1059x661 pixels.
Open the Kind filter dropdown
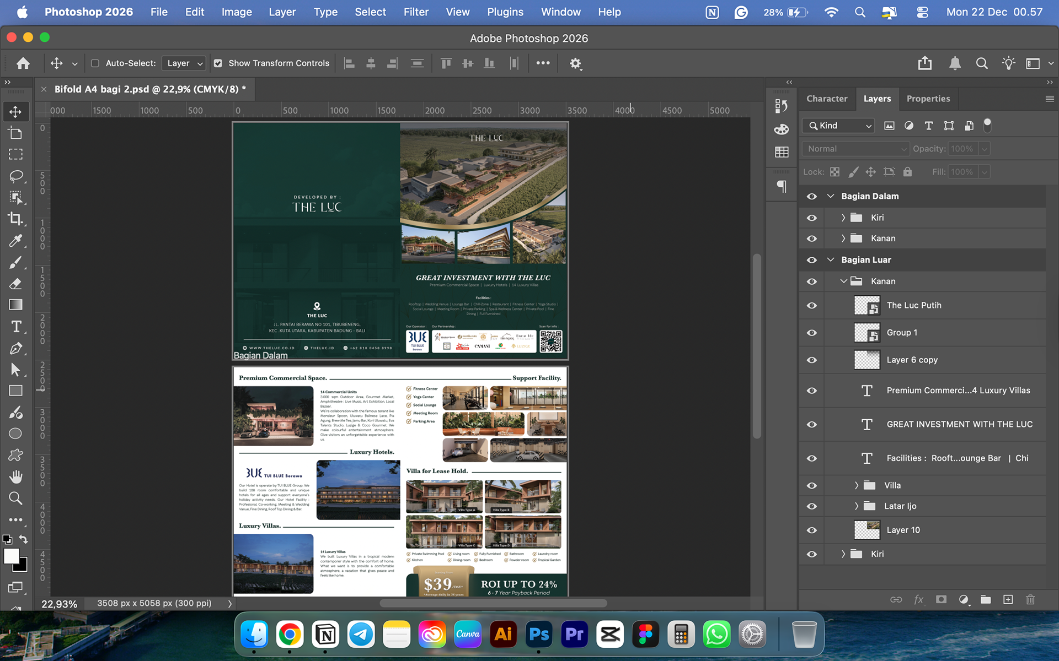[x=839, y=126]
